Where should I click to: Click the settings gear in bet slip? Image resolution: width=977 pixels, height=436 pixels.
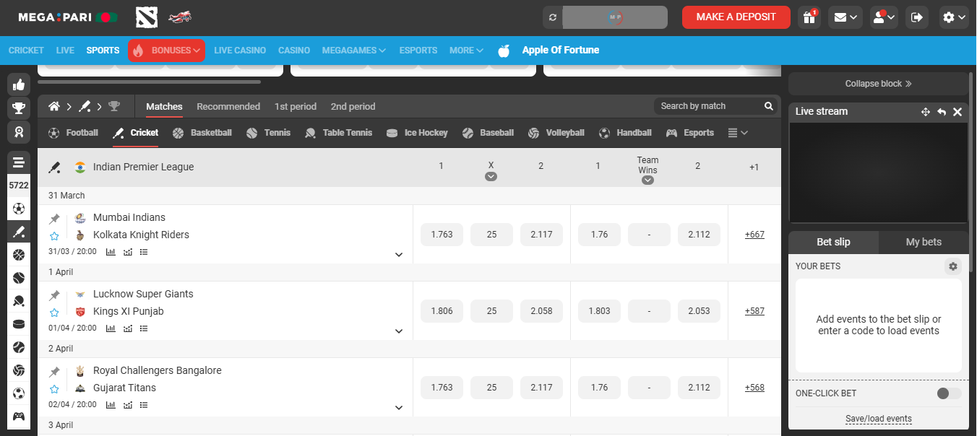952,266
